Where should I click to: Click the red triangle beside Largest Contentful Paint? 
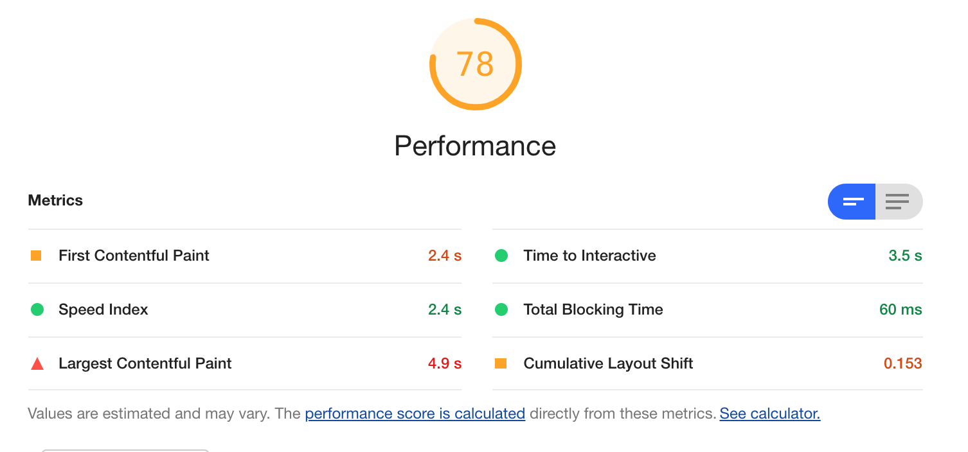point(37,363)
